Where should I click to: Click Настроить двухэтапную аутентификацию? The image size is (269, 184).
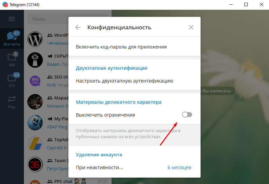click(134, 81)
